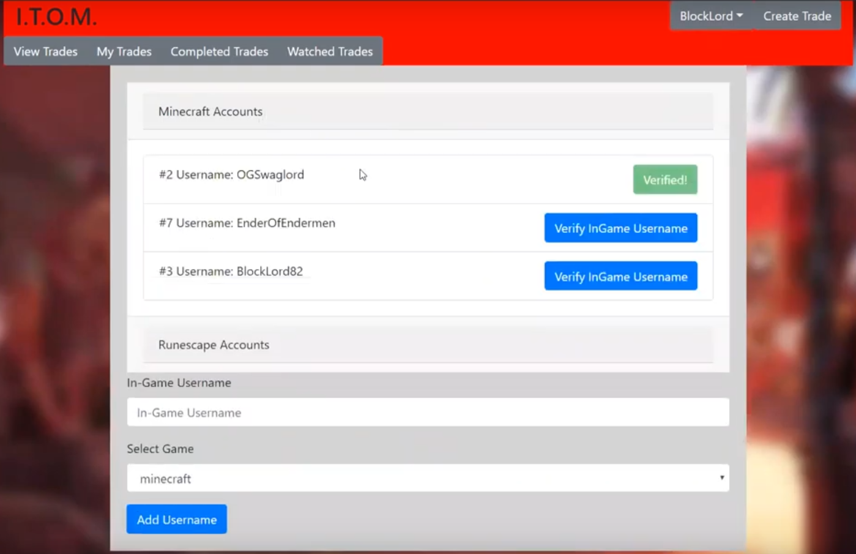Screen dimensions: 856x554
Task: Select the Watched Trades tab
Action: tap(330, 51)
